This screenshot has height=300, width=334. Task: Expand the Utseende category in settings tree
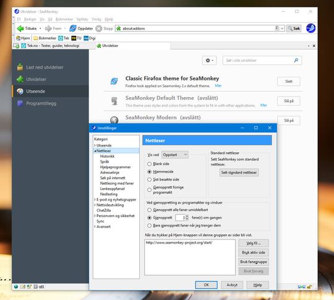[95, 145]
